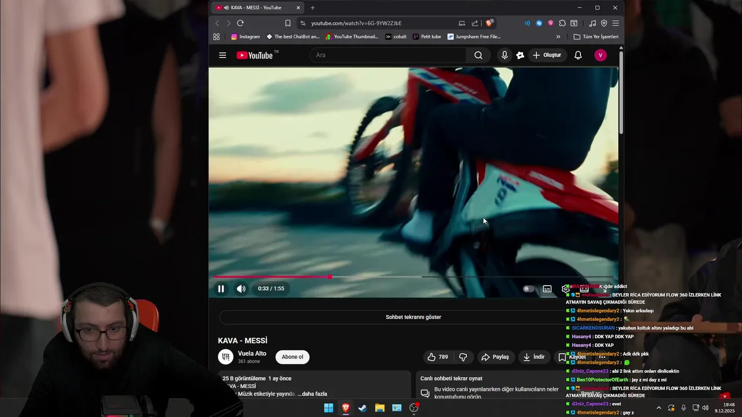Image resolution: width=742 pixels, height=417 pixels.
Task: Click the Canlı sohbeti tekrar oynat heading
Action: 451,378
